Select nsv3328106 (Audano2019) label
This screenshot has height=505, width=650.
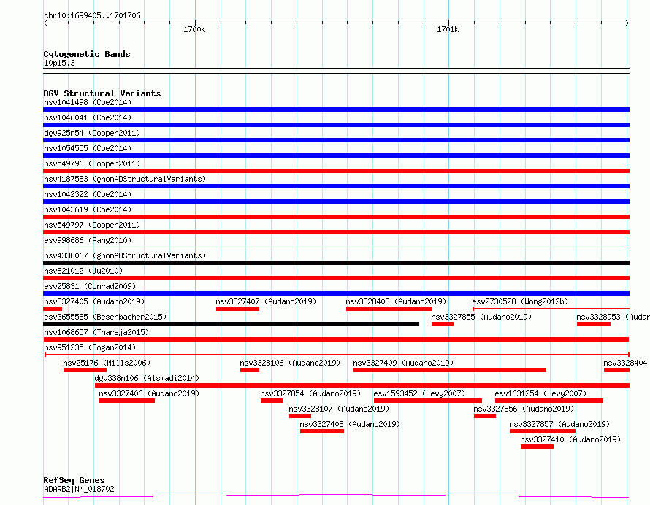tap(290, 363)
